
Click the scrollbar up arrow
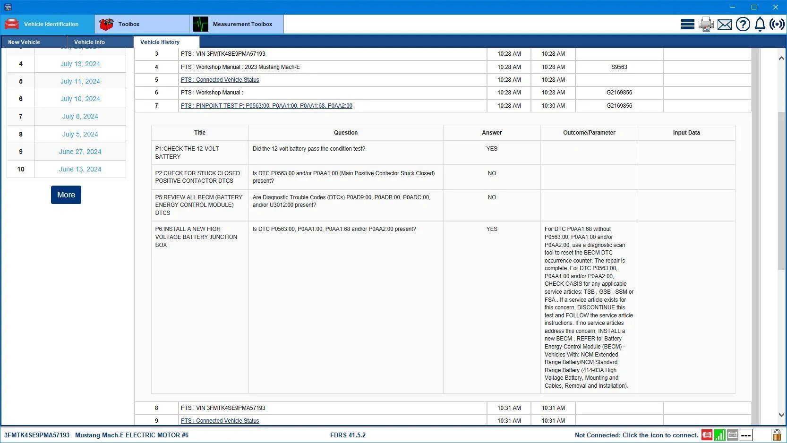[781, 58]
